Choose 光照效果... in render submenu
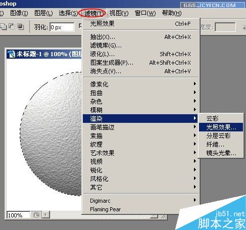 [x=221, y=127]
